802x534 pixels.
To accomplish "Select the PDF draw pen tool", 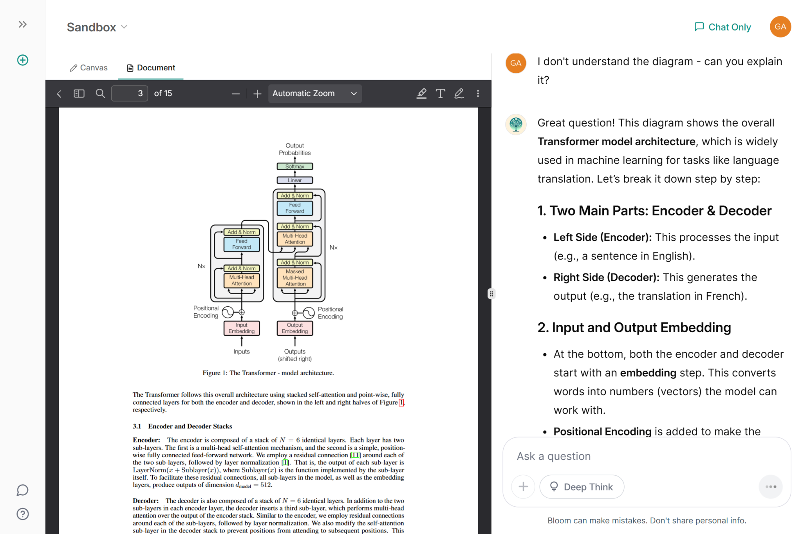I will click(x=459, y=93).
